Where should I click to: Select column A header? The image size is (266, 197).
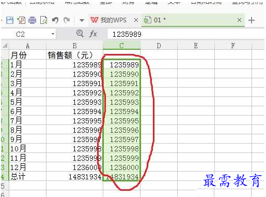(27, 46)
